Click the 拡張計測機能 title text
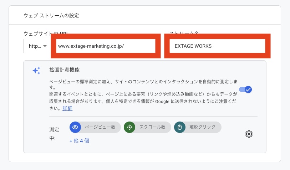This screenshot has width=290, height=170. [x=64, y=70]
